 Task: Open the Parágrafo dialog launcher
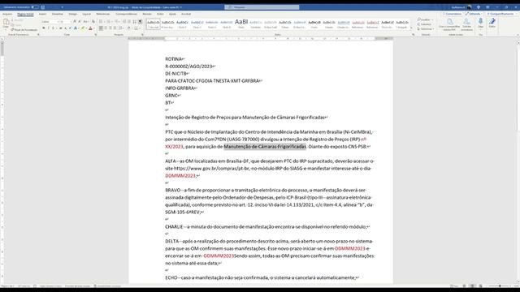143,34
